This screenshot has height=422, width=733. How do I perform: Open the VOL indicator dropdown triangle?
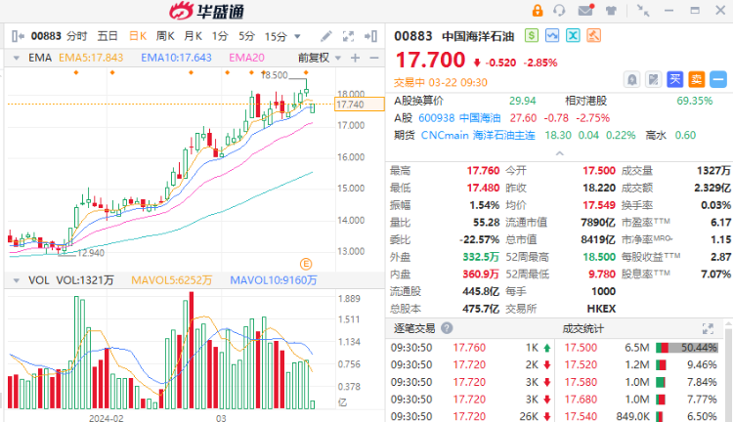(17, 280)
